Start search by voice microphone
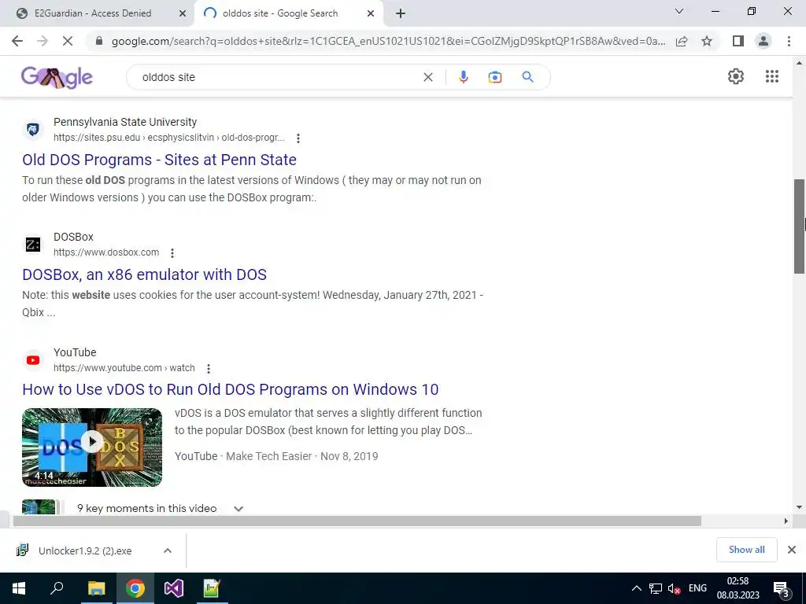Screen dimensions: 806x604 [x=463, y=77]
